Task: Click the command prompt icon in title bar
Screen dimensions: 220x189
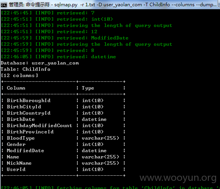Action: pyautogui.click(x=4, y=5)
